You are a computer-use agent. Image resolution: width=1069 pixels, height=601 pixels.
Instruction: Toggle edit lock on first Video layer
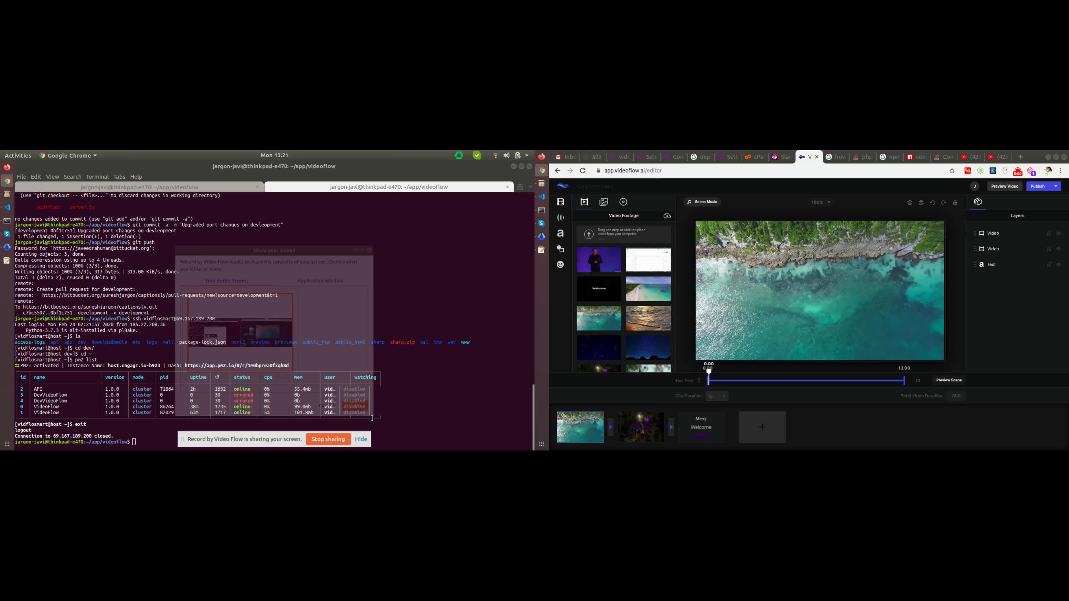click(1049, 233)
